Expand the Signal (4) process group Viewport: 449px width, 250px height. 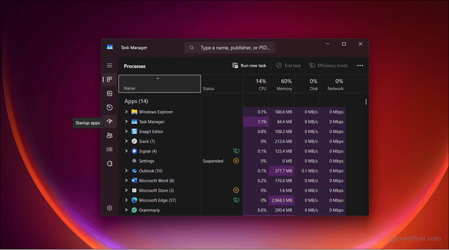click(x=126, y=151)
